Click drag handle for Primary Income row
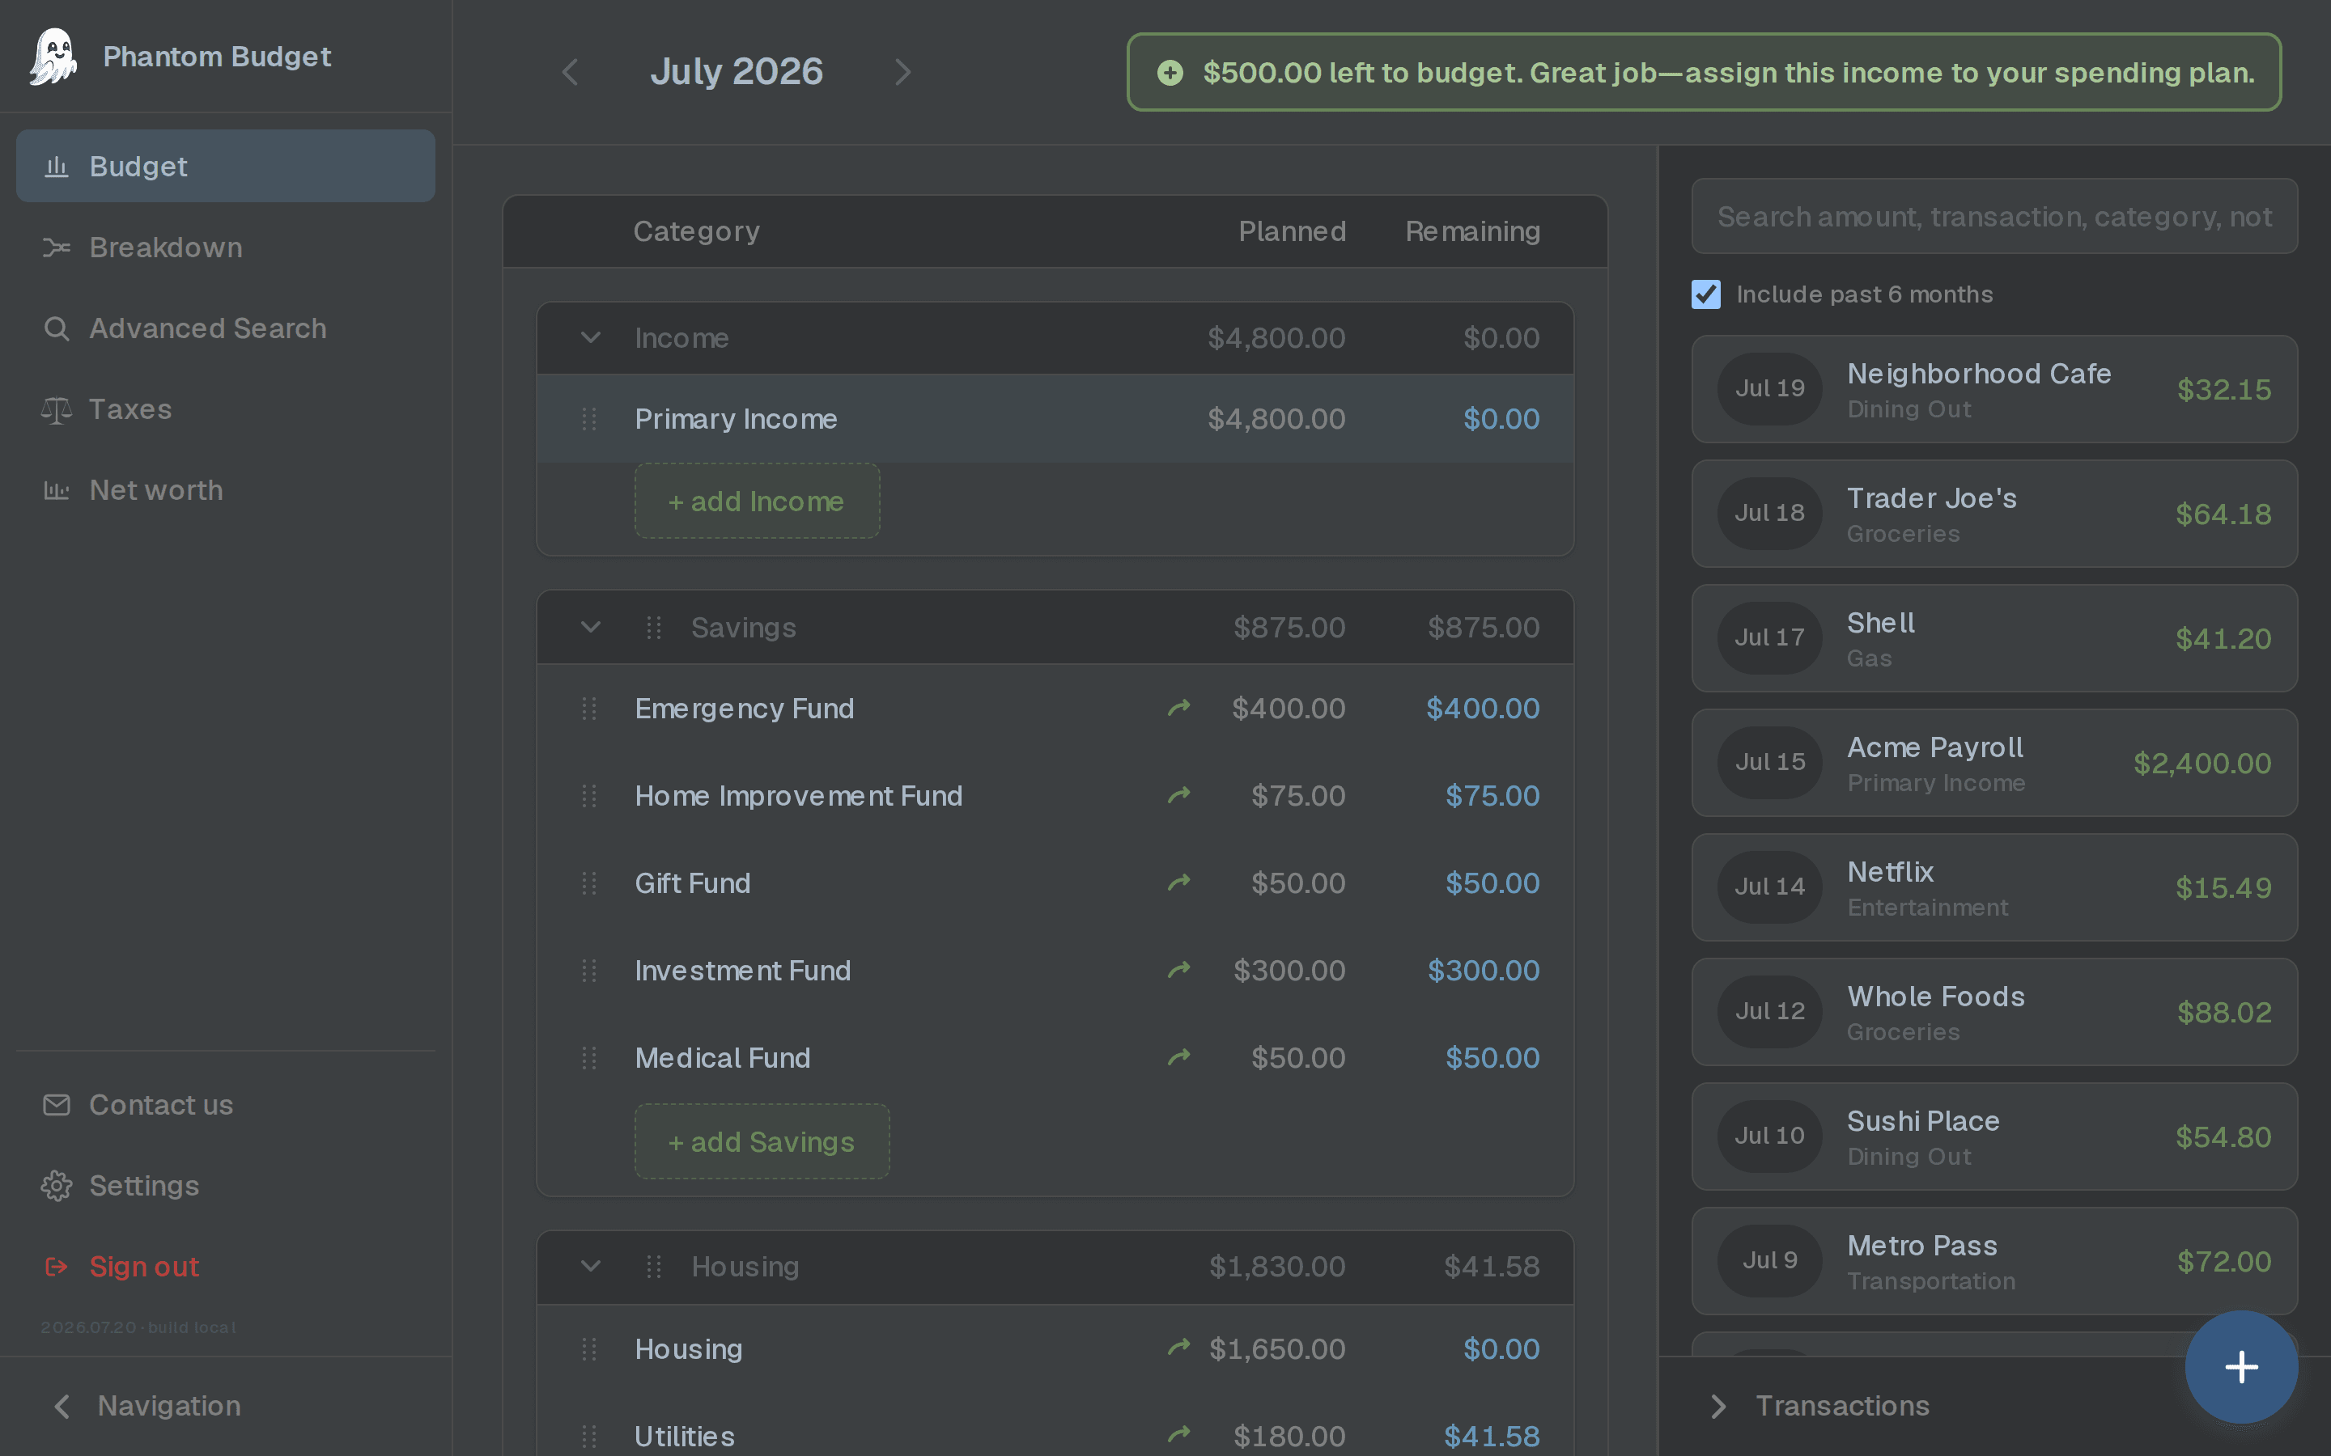 point(589,419)
